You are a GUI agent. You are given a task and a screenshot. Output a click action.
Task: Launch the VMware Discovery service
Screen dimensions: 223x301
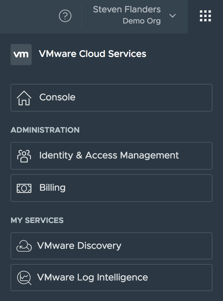point(112,246)
